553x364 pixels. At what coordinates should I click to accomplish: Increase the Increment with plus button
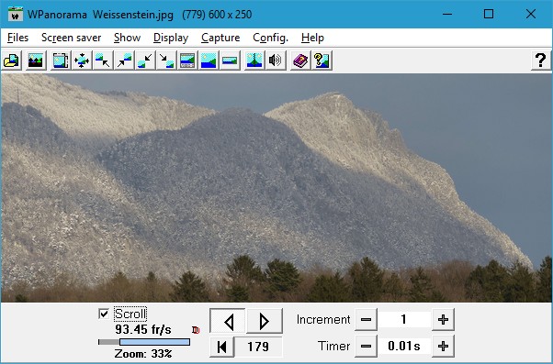443,320
